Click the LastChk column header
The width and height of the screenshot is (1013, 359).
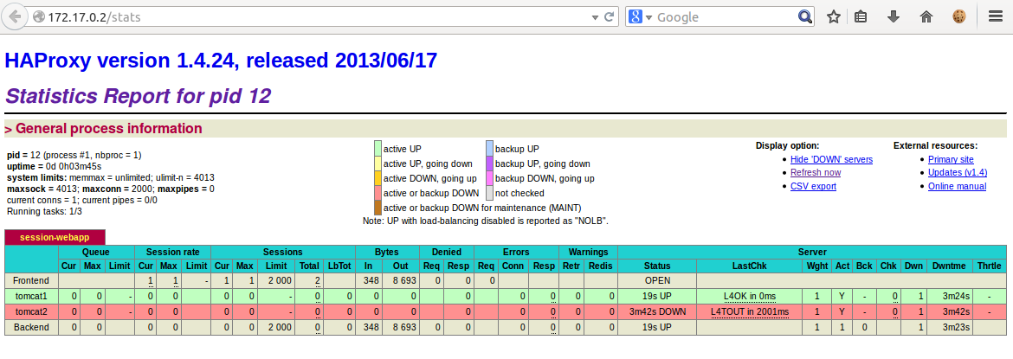coord(750,266)
